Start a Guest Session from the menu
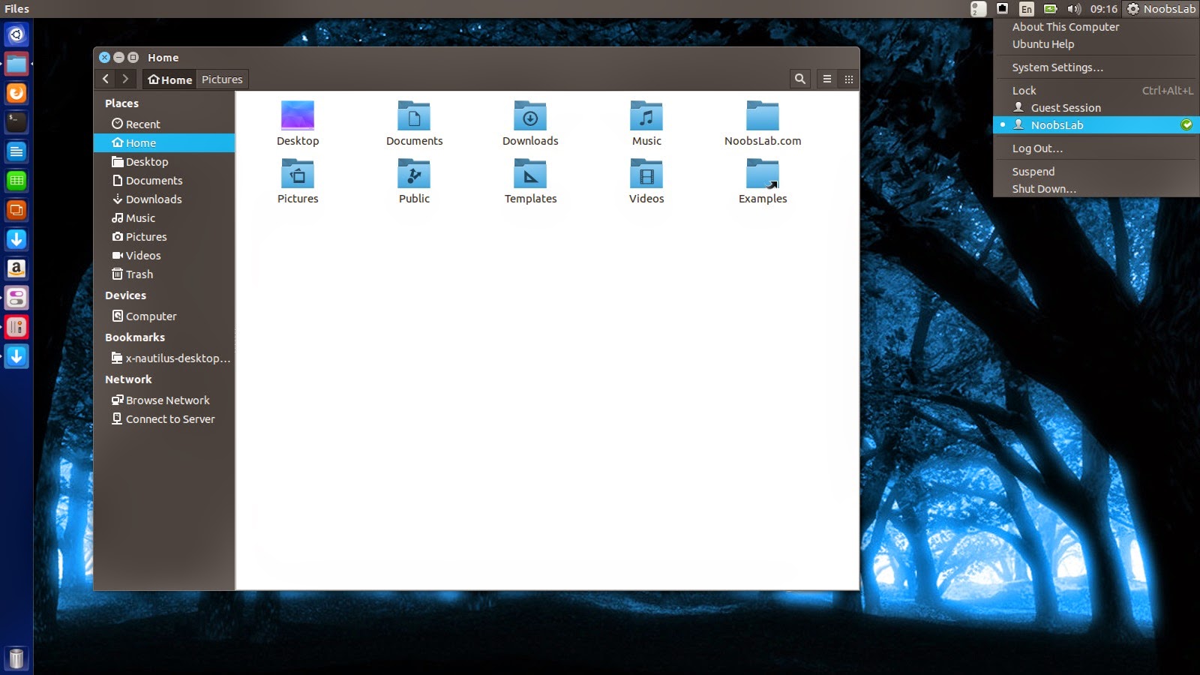Image resolution: width=1200 pixels, height=675 pixels. click(1096, 107)
